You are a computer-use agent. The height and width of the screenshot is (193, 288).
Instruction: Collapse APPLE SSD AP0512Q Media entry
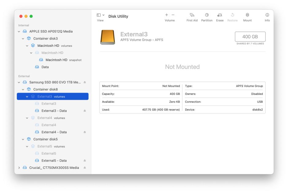[19, 32]
